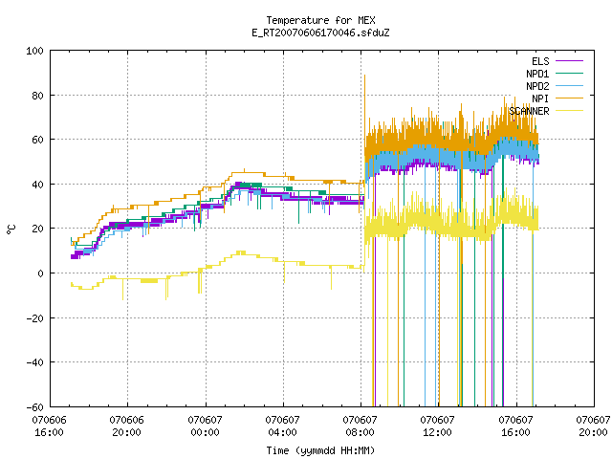
Task: Click the x-axis label 070607 00:00
Action: [x=205, y=426]
